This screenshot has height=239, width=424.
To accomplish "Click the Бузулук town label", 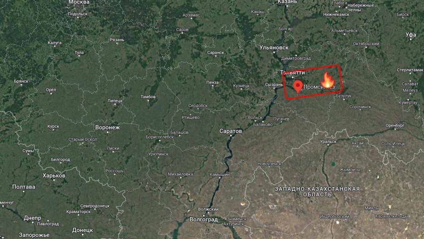I will [344, 96].
